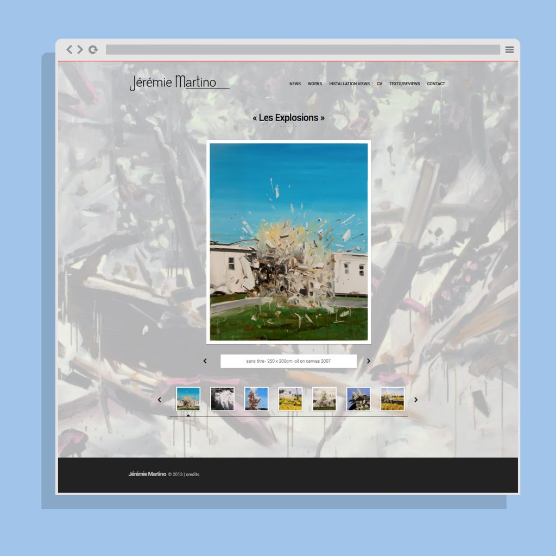Open the CV page

[380, 84]
